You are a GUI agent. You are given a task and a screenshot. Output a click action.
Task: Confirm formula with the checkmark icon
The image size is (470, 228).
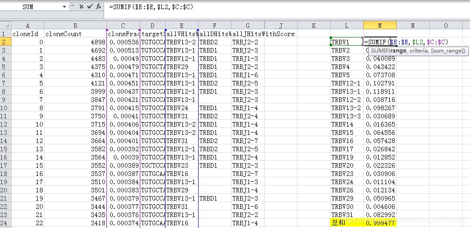point(89,6)
